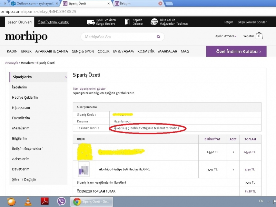Open the KOZMETİK category menu
Screen dimensions: 276x207
click(146, 51)
